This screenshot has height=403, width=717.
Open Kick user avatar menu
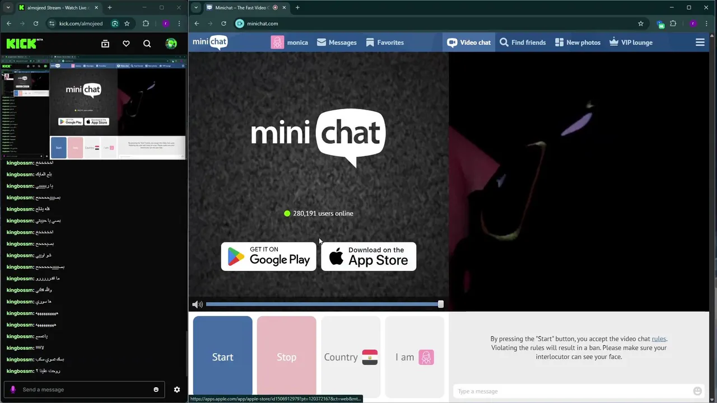(x=171, y=44)
